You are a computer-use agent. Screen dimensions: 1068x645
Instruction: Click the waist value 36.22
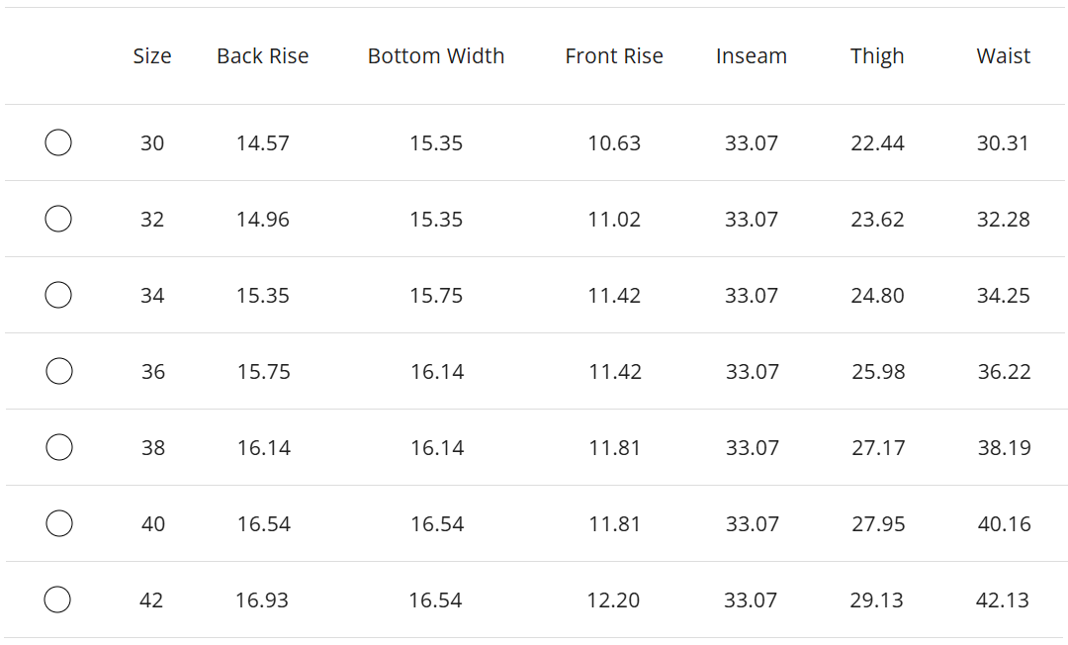pos(1004,371)
